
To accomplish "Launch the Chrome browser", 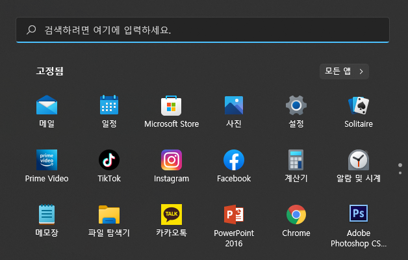I will click(296, 221).
